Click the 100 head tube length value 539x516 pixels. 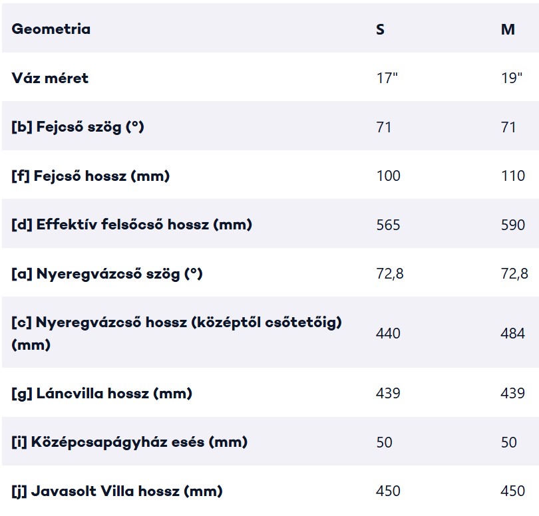point(389,176)
